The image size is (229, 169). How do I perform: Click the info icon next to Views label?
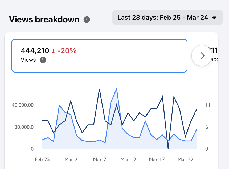(x=43, y=60)
